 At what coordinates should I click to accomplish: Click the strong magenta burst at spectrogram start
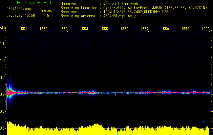point(10,92)
